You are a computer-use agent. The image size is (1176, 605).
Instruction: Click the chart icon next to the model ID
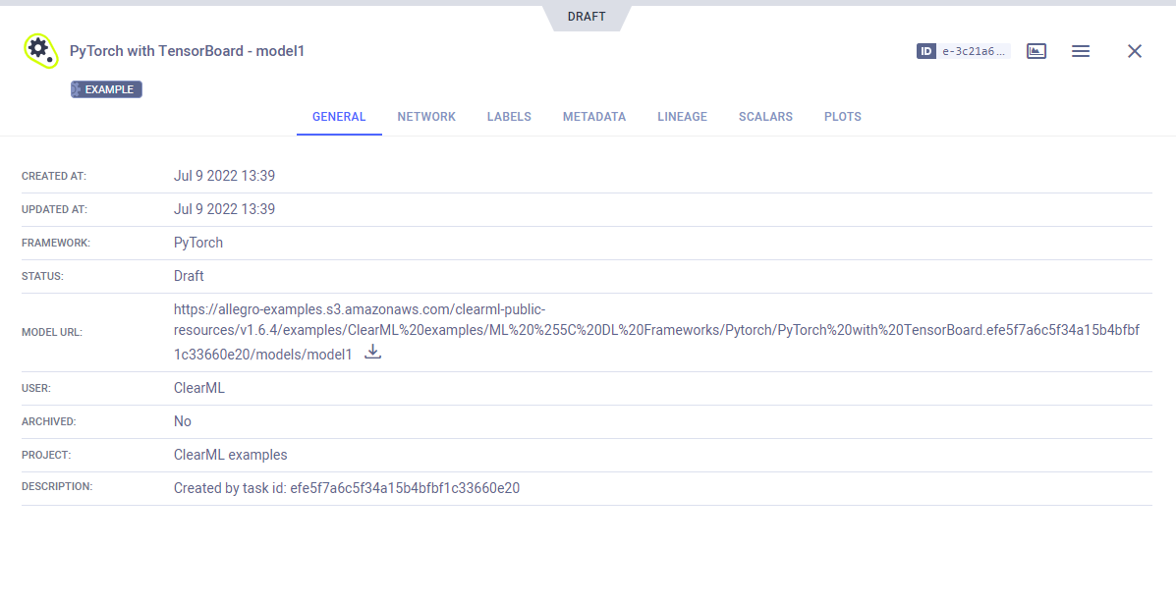click(x=1036, y=51)
